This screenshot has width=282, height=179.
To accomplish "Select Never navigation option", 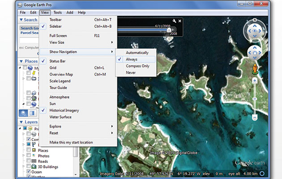I will coord(136,72).
